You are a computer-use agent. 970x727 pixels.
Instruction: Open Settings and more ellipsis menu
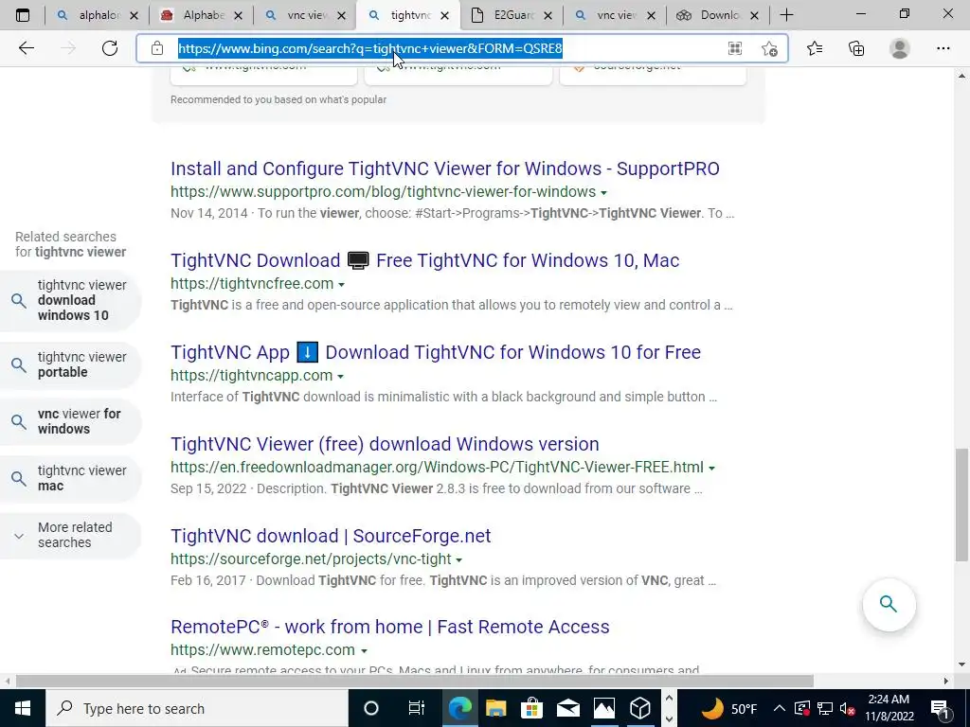click(x=943, y=48)
